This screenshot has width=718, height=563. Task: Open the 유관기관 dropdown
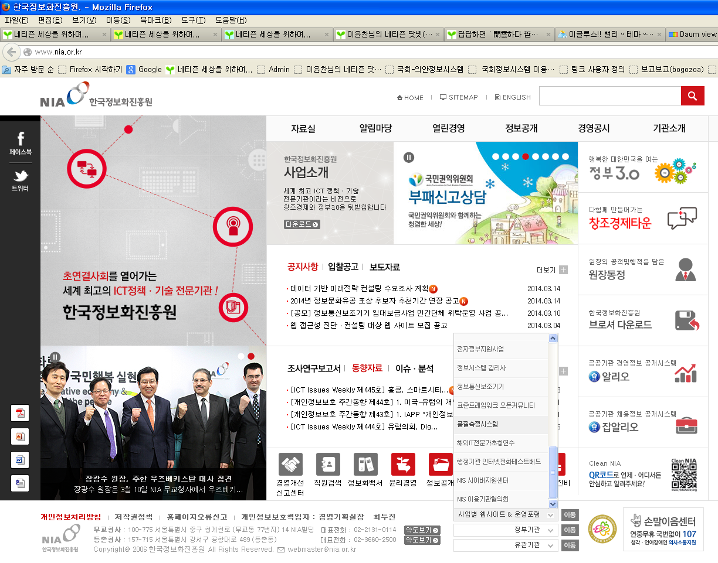[x=506, y=545]
